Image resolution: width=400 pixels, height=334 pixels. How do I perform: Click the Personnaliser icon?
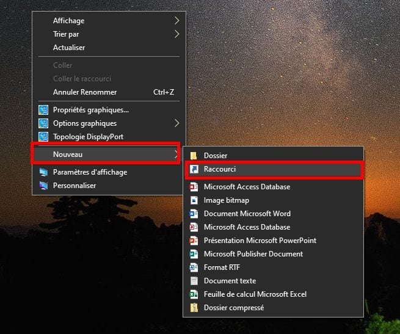(x=43, y=186)
